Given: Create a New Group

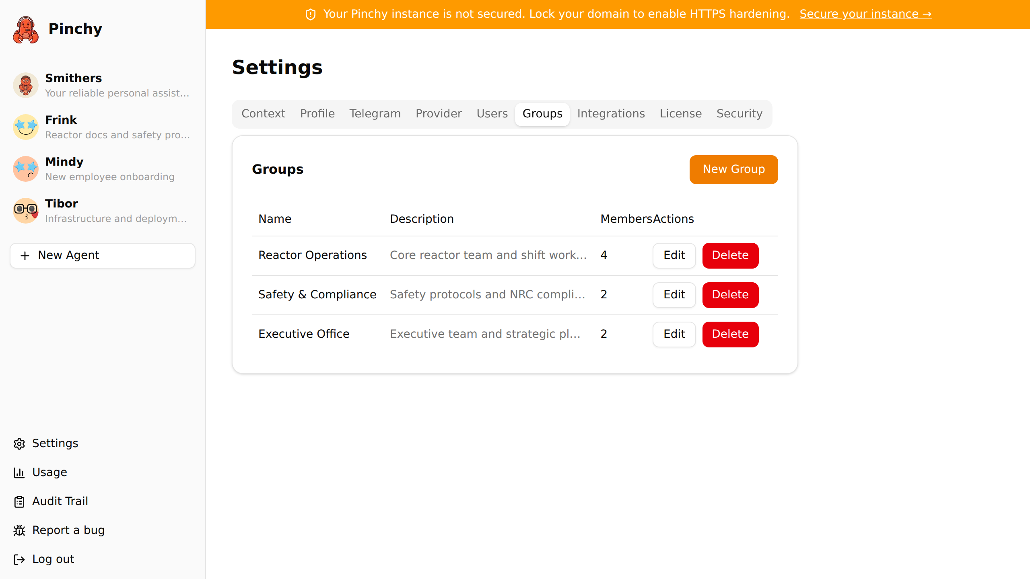Looking at the screenshot, I should [x=733, y=169].
